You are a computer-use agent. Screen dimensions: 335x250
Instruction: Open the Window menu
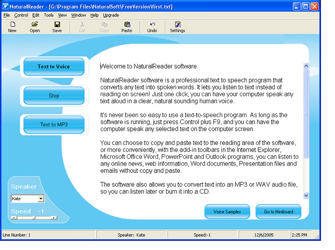[78, 15]
